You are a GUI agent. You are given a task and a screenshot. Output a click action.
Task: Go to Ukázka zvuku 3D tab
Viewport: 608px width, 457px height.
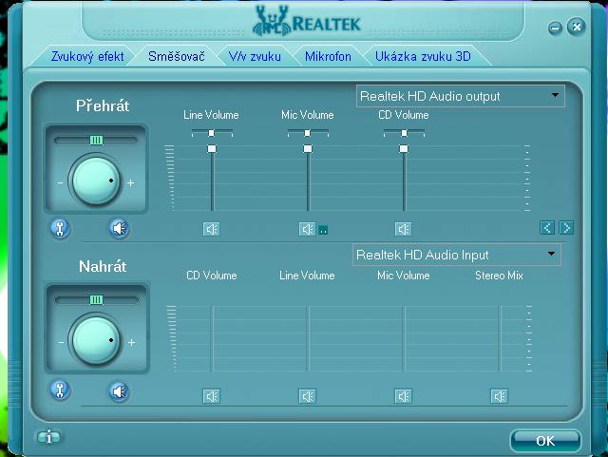point(423,57)
